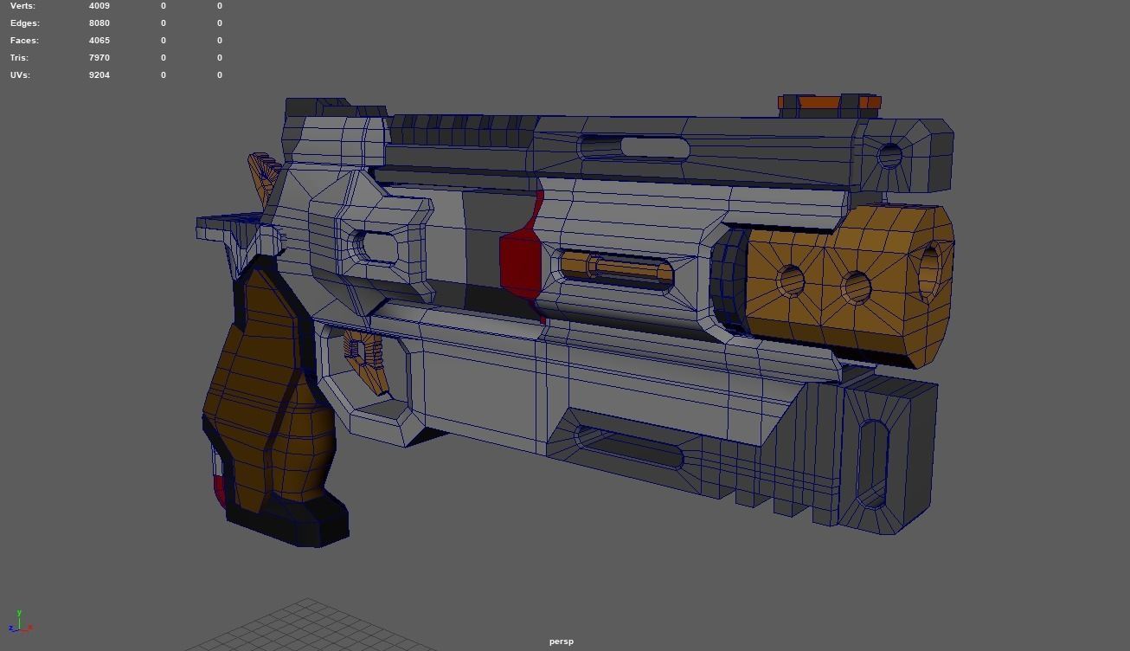Click the UVs label in poly count HUD

click(20, 75)
